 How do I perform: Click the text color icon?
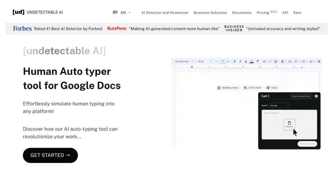pyautogui.click(x=251, y=61)
